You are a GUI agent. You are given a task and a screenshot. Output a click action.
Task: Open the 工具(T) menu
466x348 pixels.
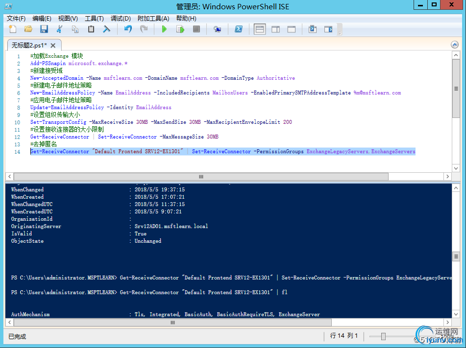pyautogui.click(x=94, y=19)
